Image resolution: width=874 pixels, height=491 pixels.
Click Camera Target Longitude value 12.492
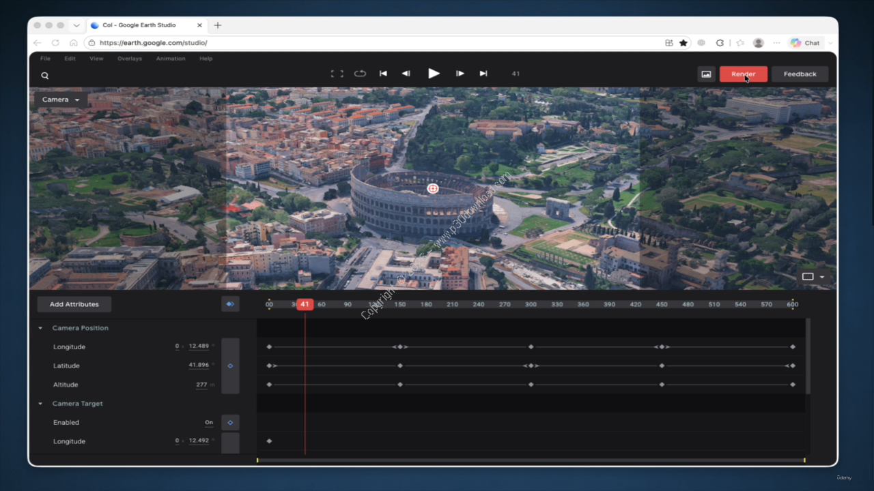[x=199, y=441]
